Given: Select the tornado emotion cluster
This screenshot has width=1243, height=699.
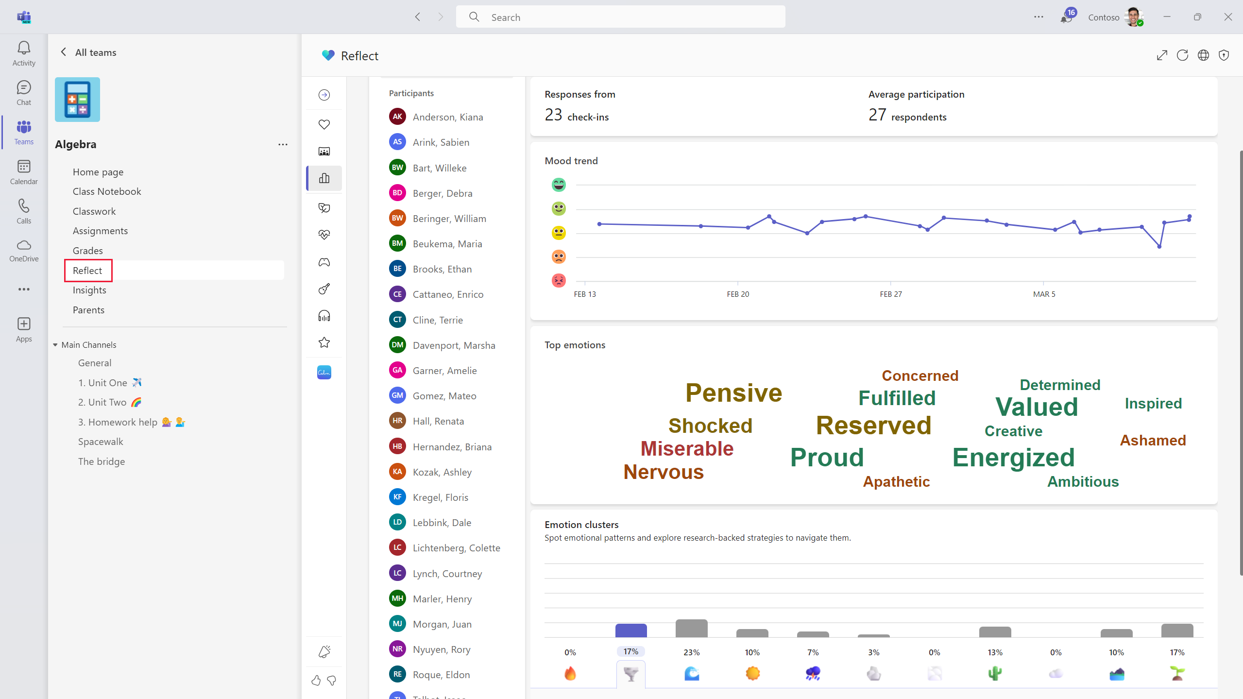Looking at the screenshot, I should [630, 673].
